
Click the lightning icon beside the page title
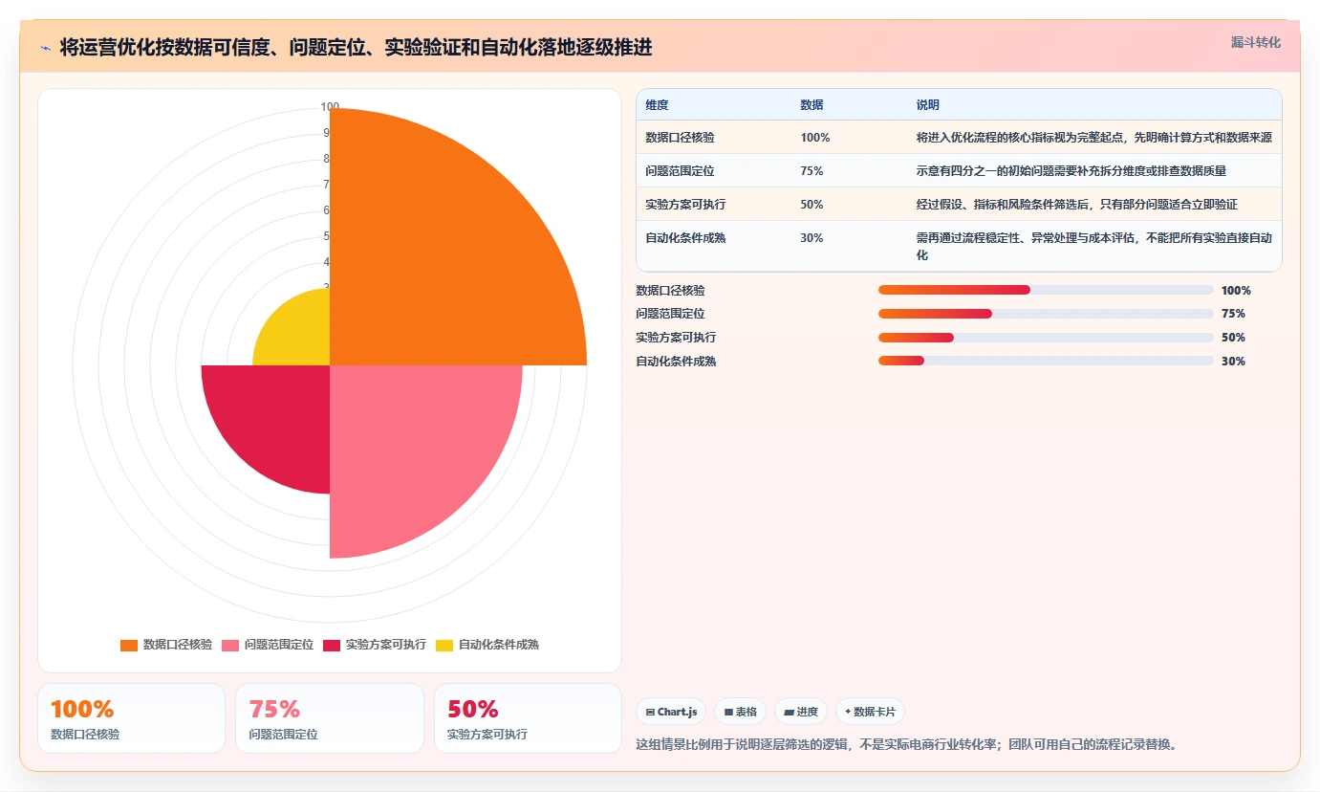coord(45,48)
